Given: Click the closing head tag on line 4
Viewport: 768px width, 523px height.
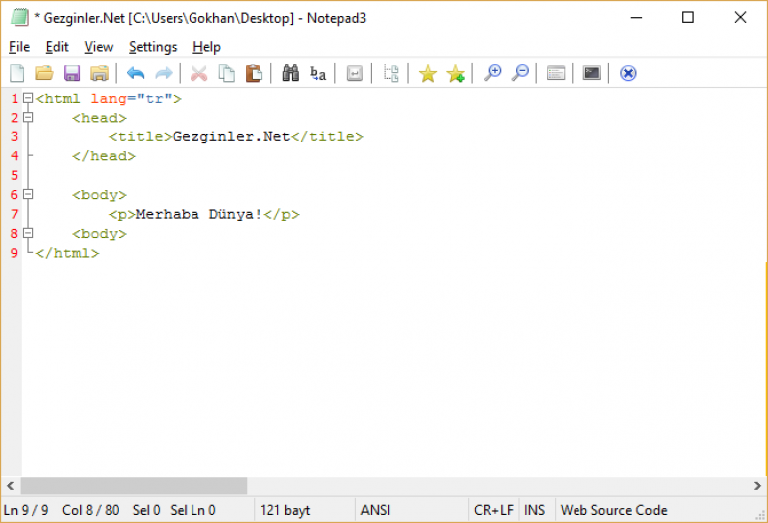Looking at the screenshot, I should [x=104, y=156].
